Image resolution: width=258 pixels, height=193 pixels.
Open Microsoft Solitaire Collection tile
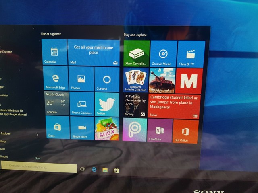coord(136,80)
